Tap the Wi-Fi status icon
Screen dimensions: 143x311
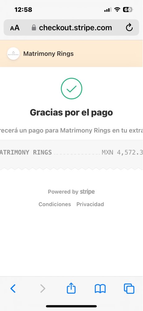point(117,10)
